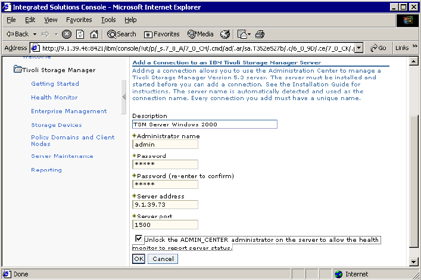Click the Add a Connection heading text
The image size is (421, 280).
227,63
